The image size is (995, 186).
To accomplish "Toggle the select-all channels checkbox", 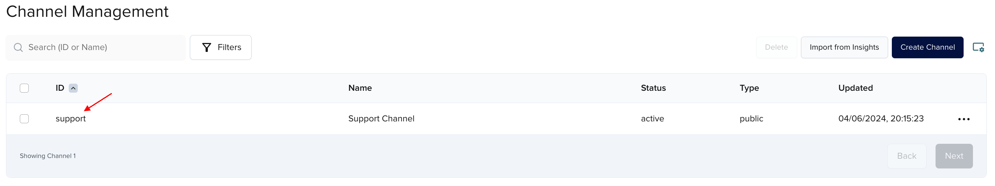I will pyautogui.click(x=24, y=89).
